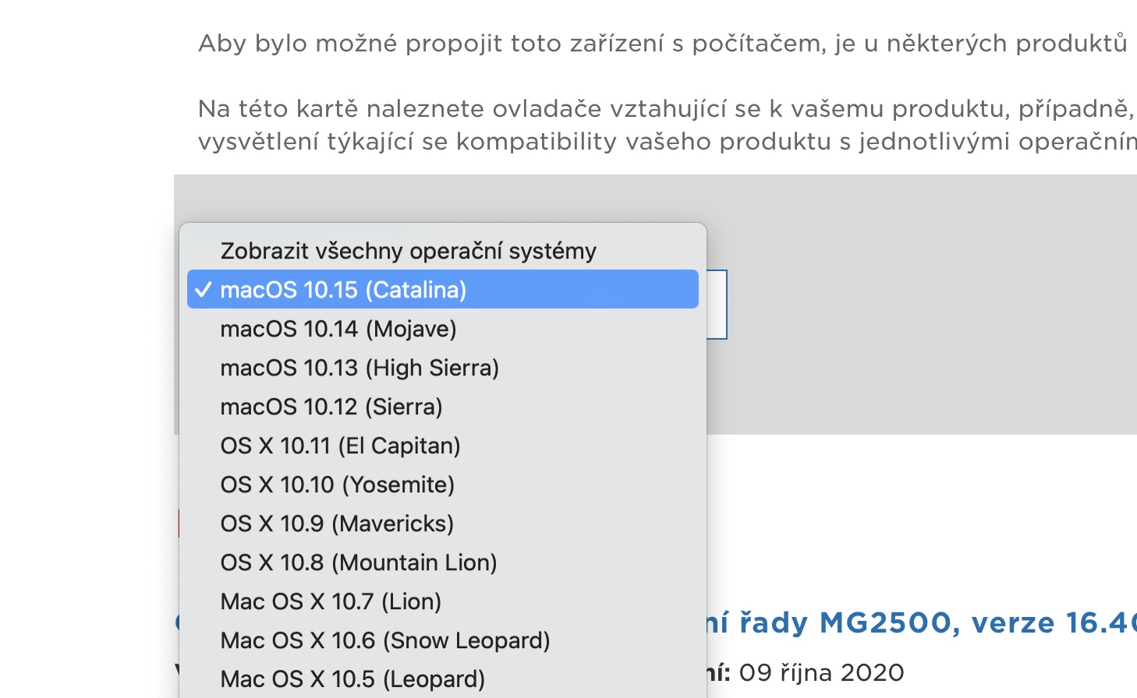
Task: Pick OS X 10.10 (Yosemite)
Action: [x=337, y=485]
